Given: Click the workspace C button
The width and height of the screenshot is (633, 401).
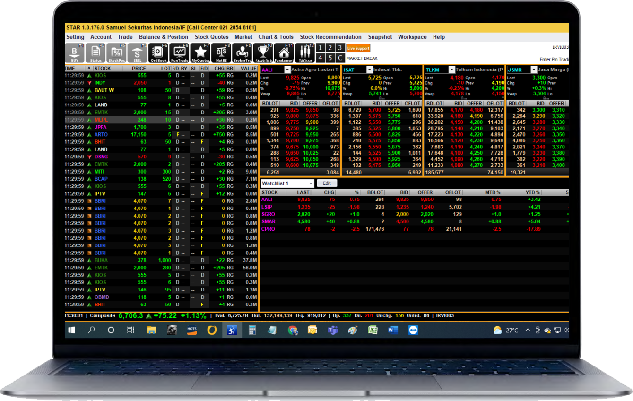Looking at the screenshot, I should tap(340, 58).
